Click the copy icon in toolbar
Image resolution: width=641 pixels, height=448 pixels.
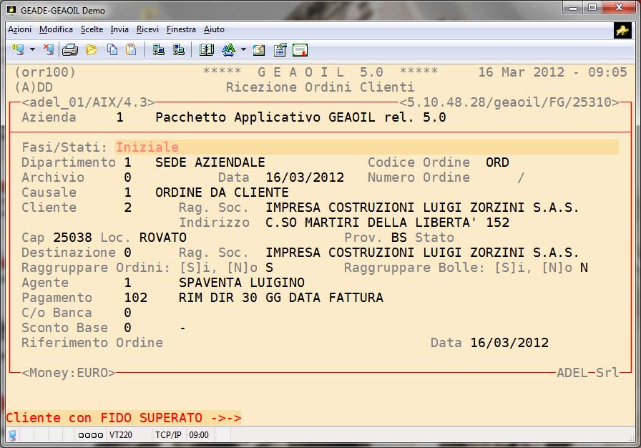coord(112,49)
